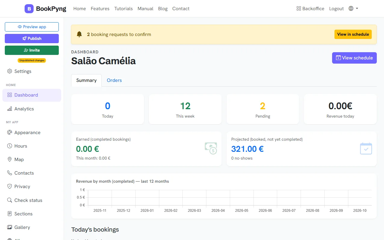Click the Analytics bar chart icon
Screen dimensions: 384x240
(x=10, y=109)
